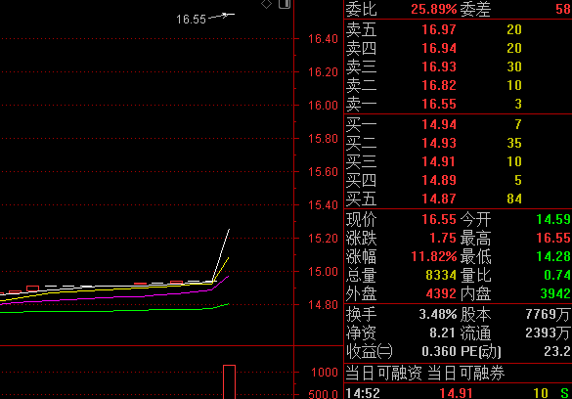Select the 当日可融券 label
Image resolution: width=572 pixels, height=399 pixels.
pyautogui.click(x=465, y=374)
